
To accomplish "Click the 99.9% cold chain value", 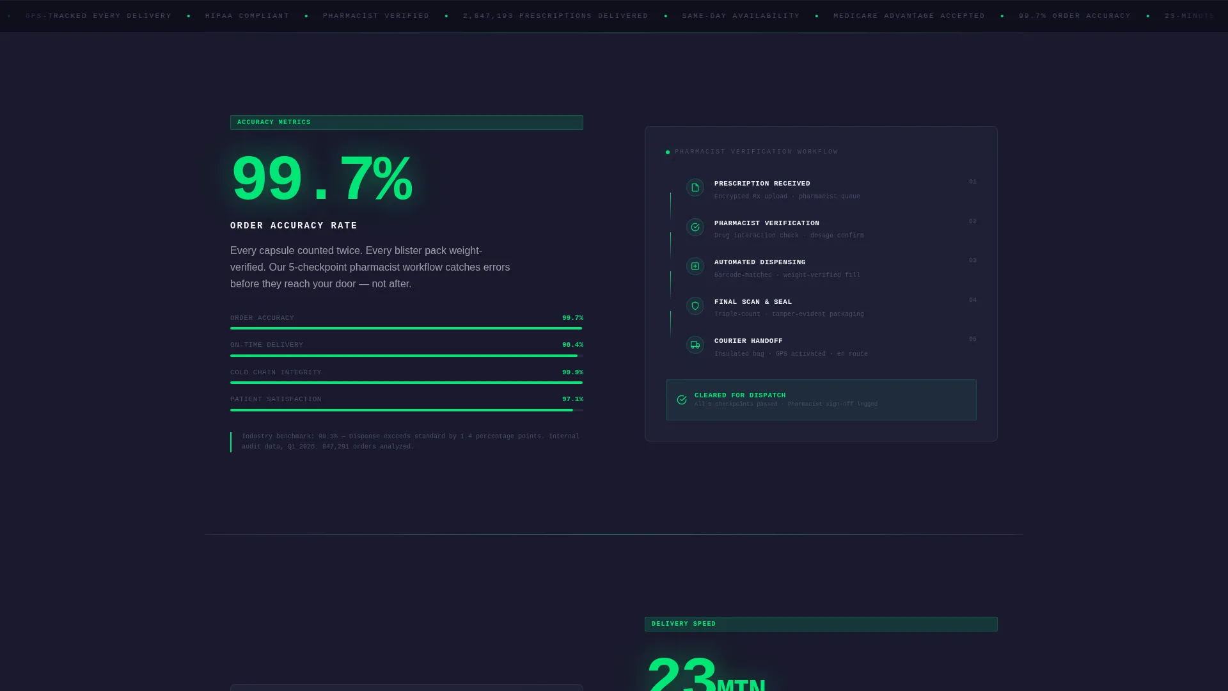I will tap(572, 372).
